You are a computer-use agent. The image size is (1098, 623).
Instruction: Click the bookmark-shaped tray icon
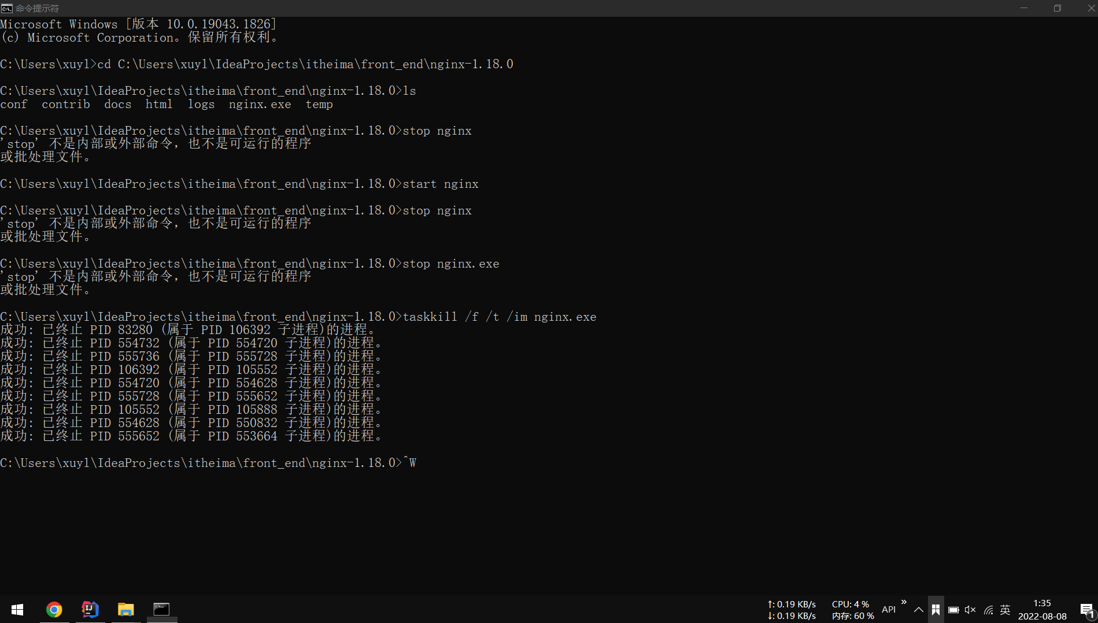coord(936,610)
